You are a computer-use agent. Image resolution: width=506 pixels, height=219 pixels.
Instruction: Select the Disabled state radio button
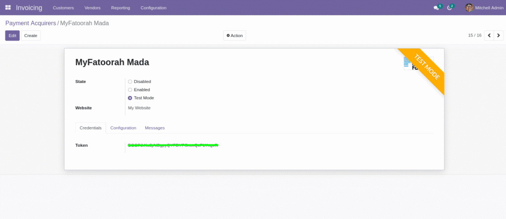(130, 82)
